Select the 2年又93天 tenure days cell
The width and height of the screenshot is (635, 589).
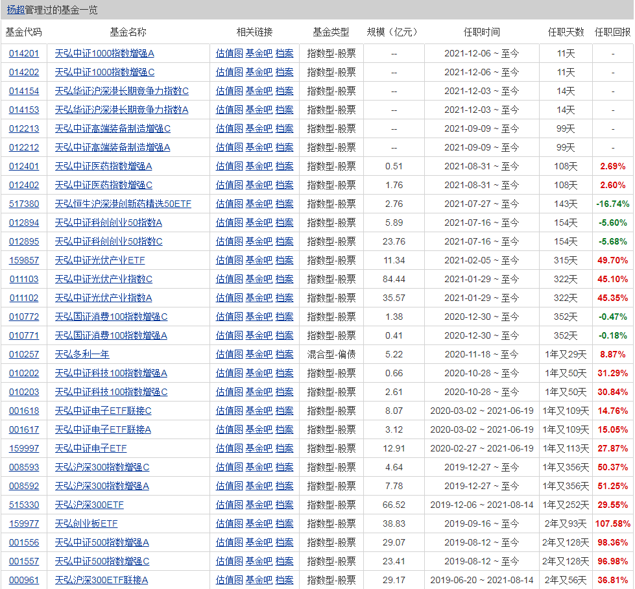tap(566, 523)
